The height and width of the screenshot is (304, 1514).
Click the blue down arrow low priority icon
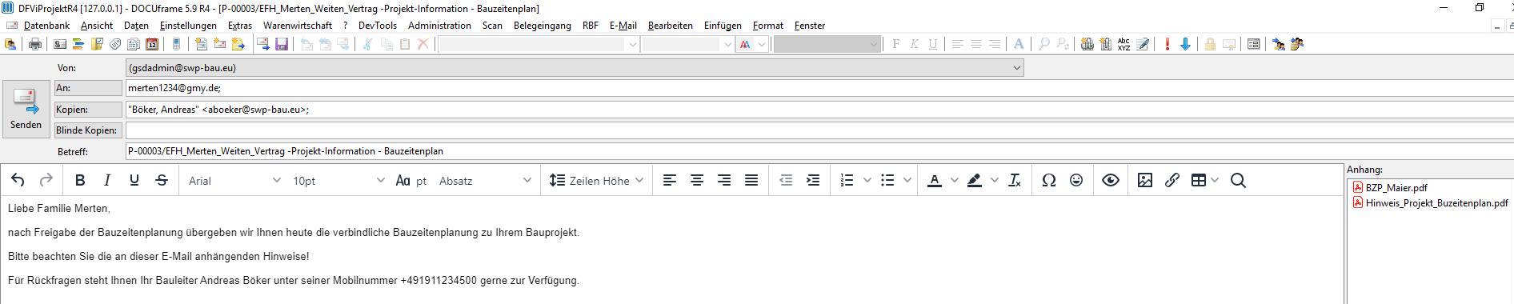point(1185,44)
